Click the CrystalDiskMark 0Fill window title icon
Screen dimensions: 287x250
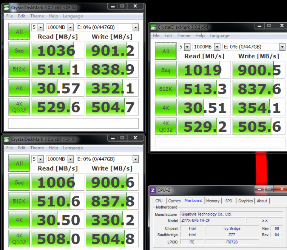[6, 8]
